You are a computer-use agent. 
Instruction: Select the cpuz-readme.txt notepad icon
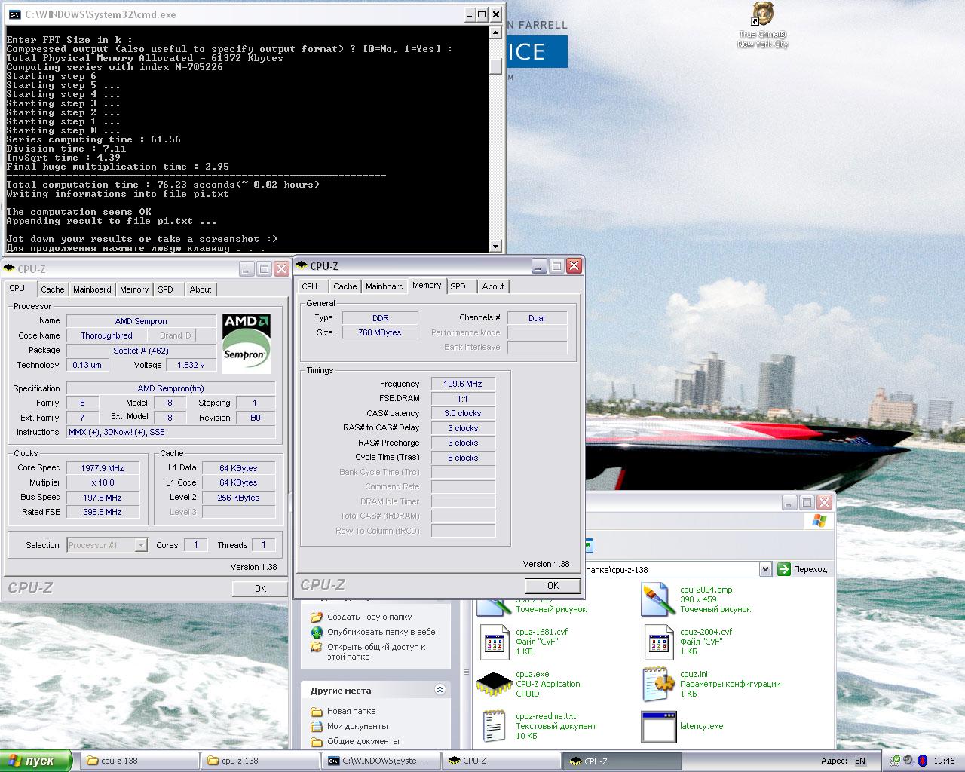coord(495,727)
